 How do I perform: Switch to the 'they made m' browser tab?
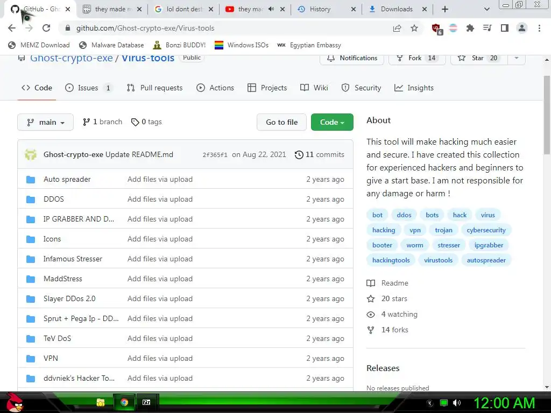(112, 9)
